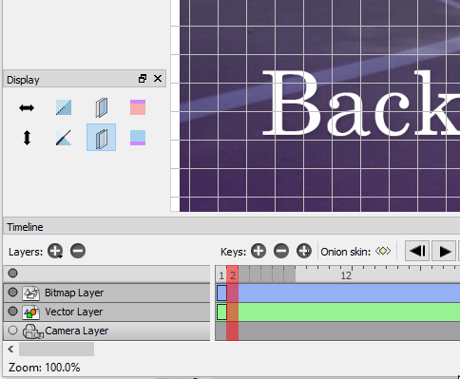Duplicate keyframe button in Keys
Screen dimensions: 460x379
coord(304,251)
